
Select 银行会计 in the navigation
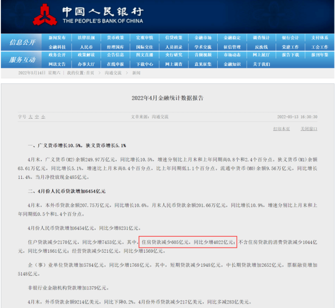290,38
